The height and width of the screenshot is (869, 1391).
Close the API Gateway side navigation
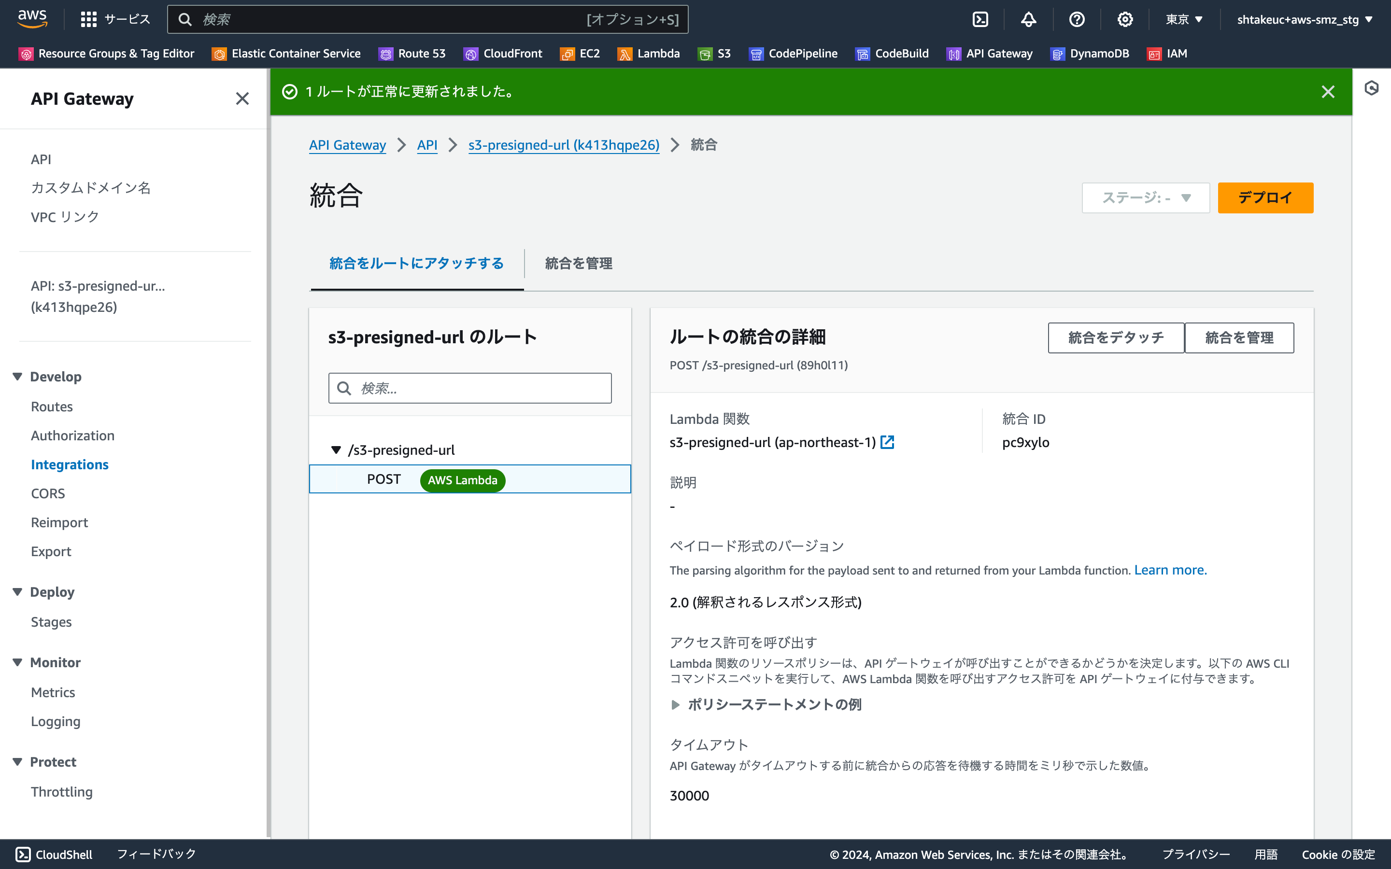point(242,99)
